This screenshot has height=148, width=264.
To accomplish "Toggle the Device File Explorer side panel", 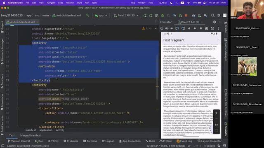I will 226,103.
